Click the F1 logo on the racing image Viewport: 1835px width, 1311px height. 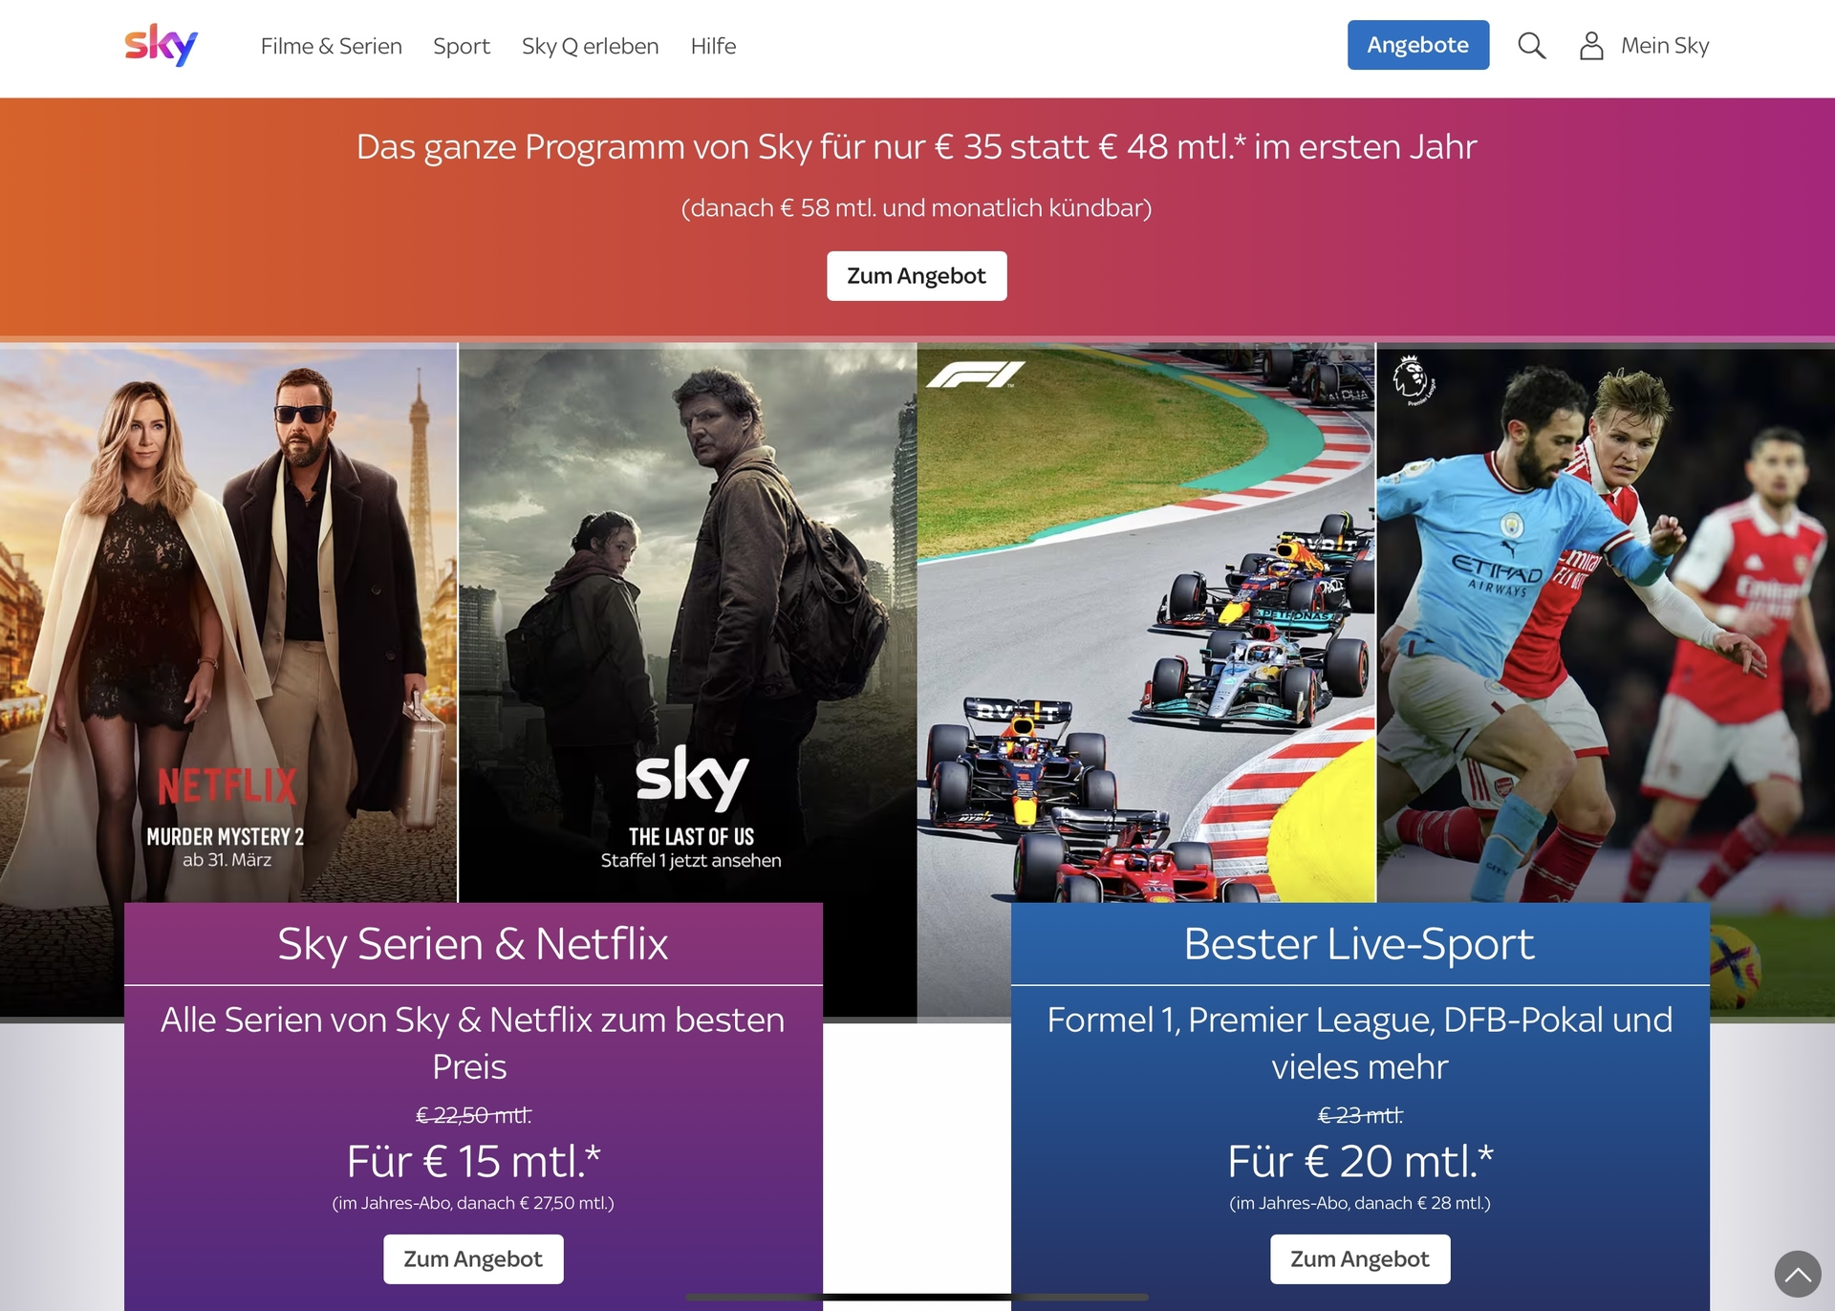coord(976,375)
